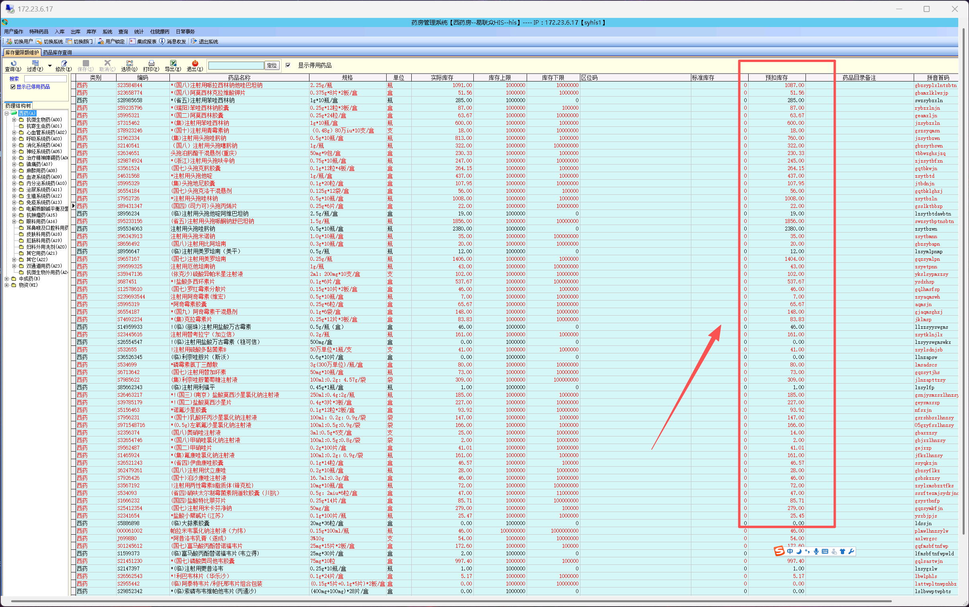
Task: Click the sidebar 搜索 input field
Action: (45, 79)
